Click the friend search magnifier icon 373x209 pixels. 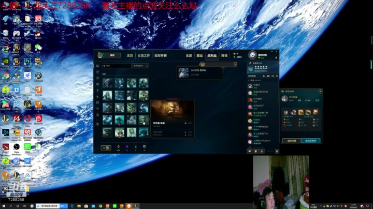[x=277, y=76]
